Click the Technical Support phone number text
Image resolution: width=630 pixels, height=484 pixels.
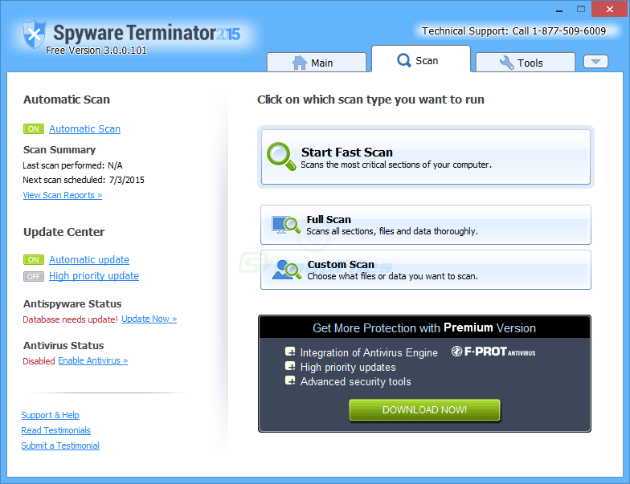click(x=514, y=31)
